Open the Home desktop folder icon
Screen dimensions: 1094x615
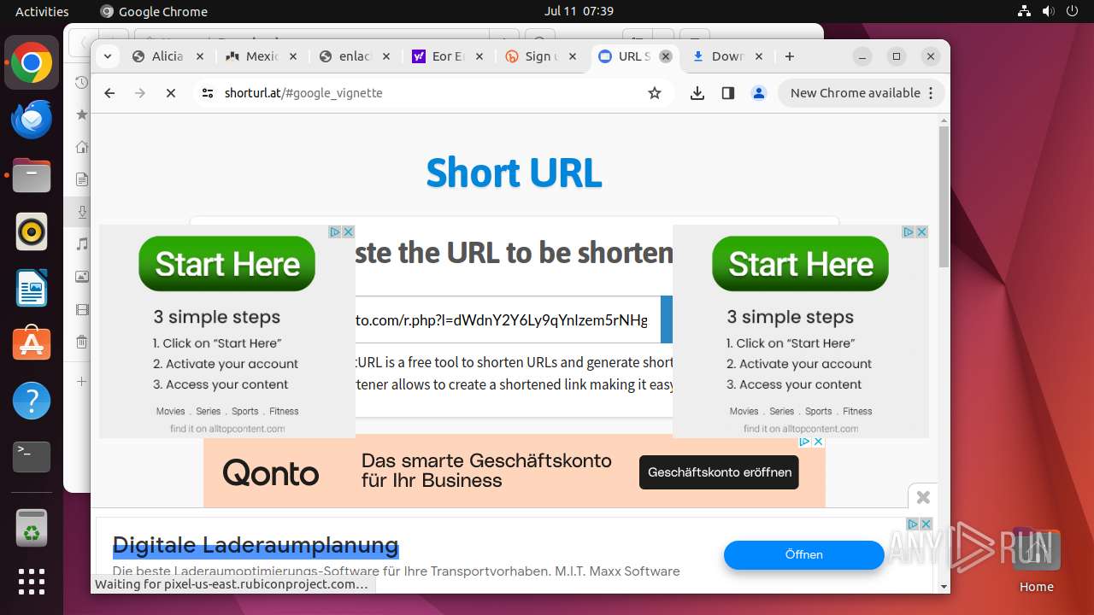pos(1036,559)
